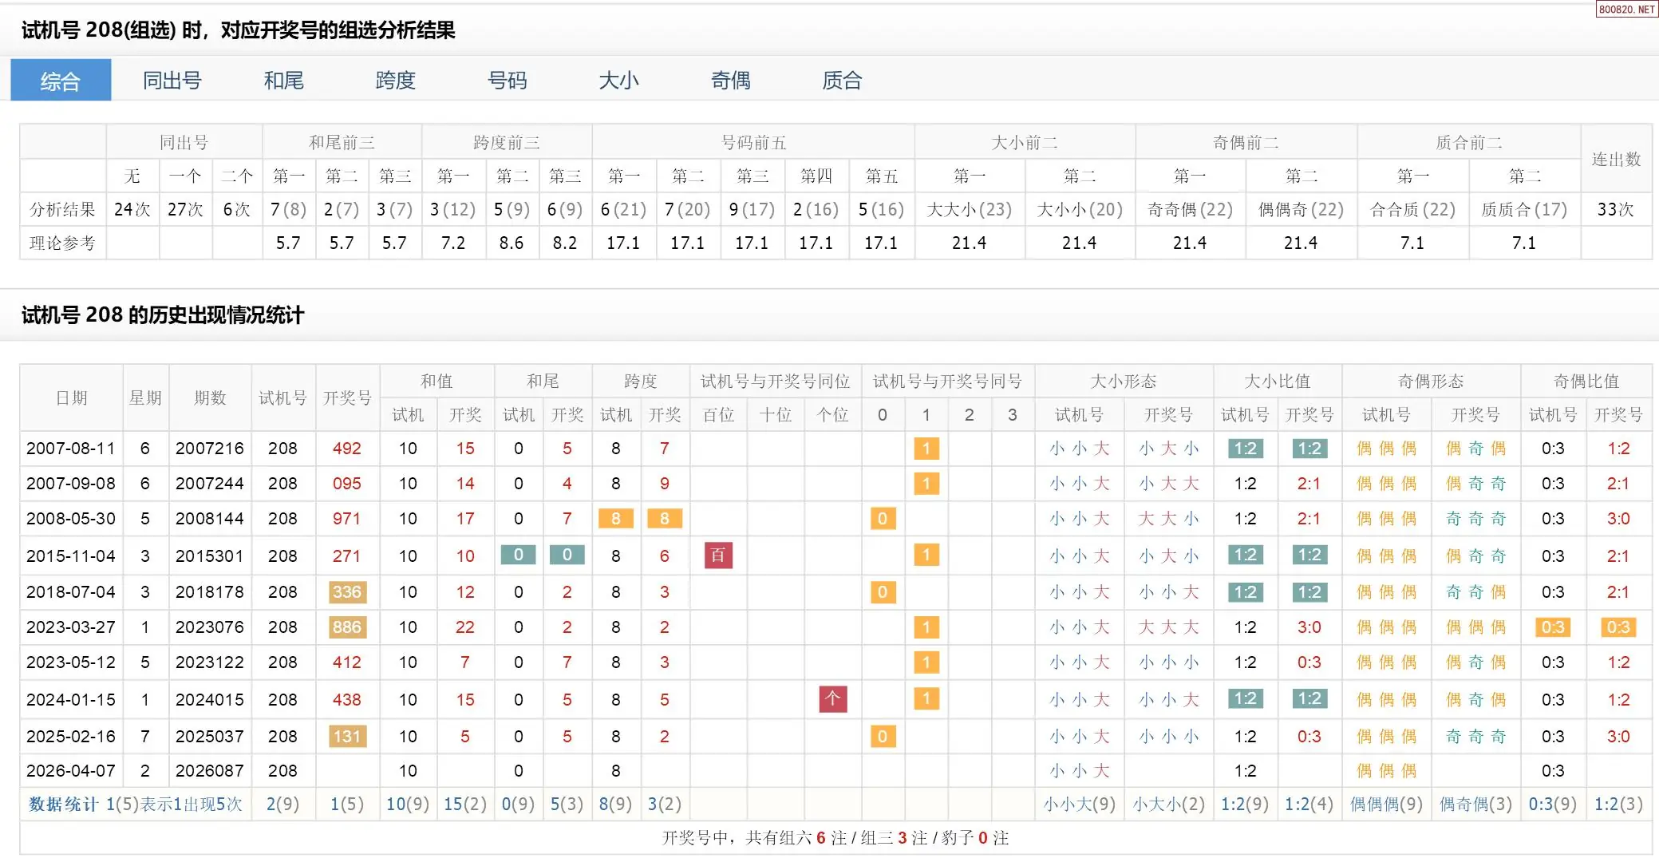Screen dimensions: 1659x862
Task: Open the 跨度 tab
Action: (395, 81)
